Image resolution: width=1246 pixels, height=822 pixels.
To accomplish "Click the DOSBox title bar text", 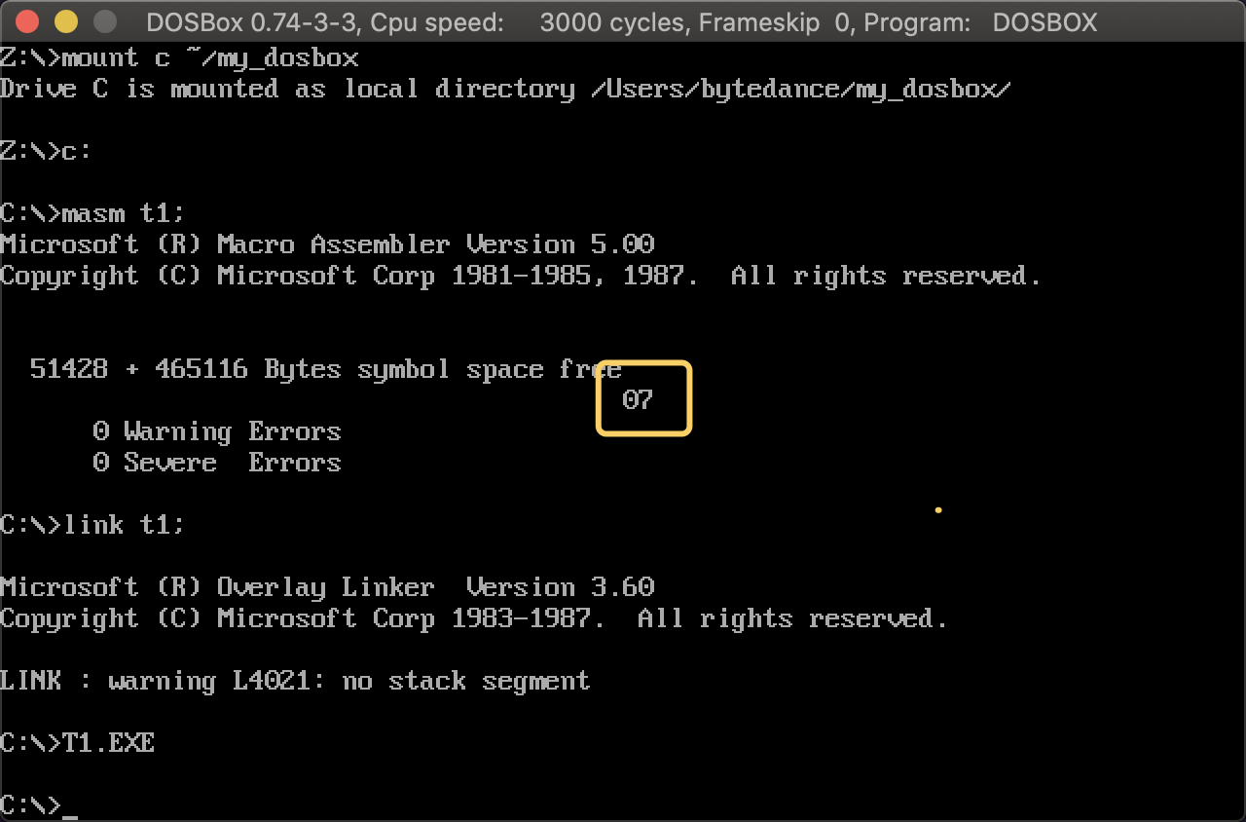I will tap(621, 21).
